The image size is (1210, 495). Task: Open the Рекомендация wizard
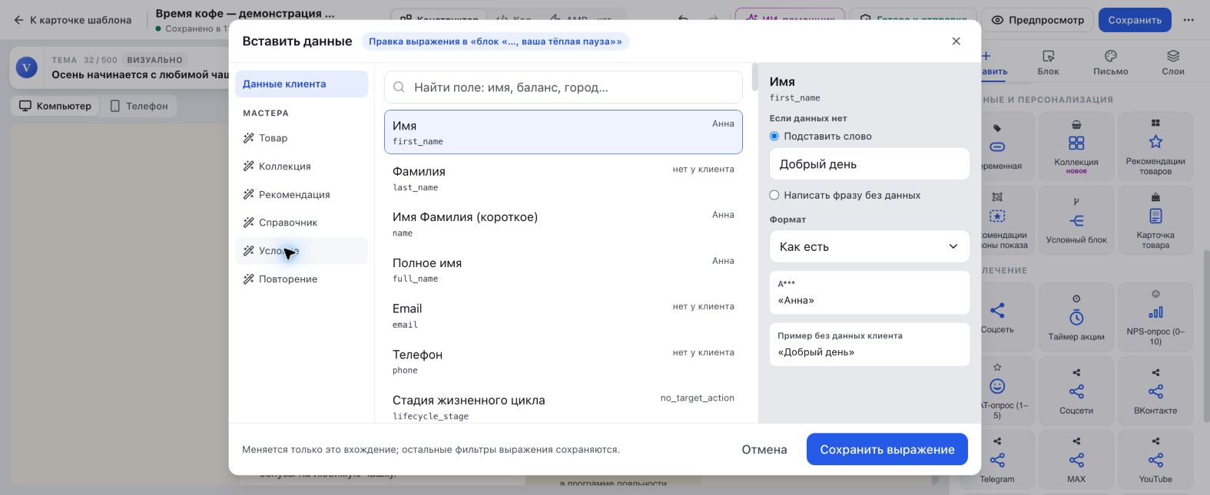301,194
